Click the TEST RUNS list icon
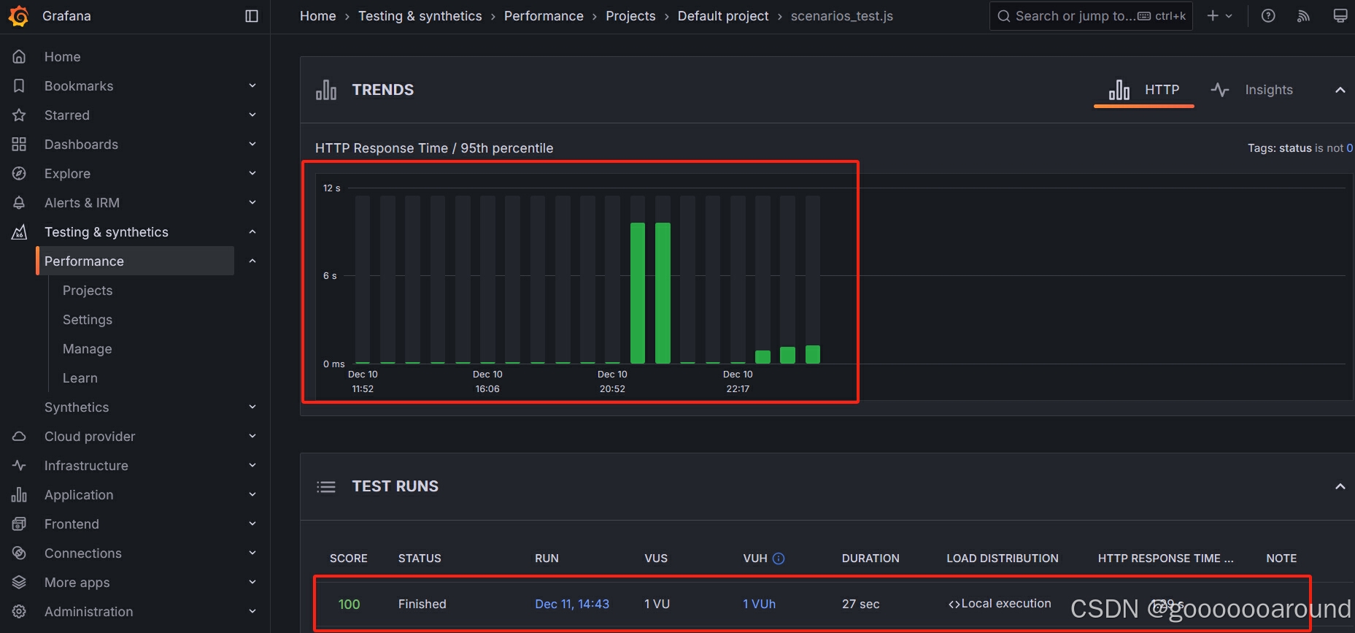Screen dimensions: 1355x633 coord(326,486)
